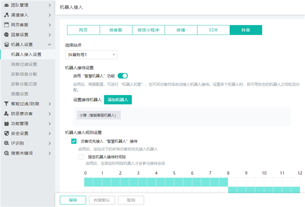Select the 抖音 tab
Viewport: 305px width, 207px height.
pyautogui.click(x=246, y=30)
